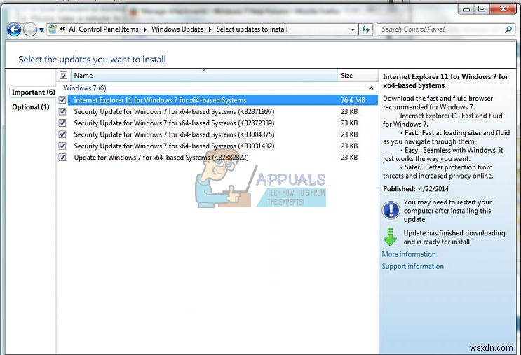The image size is (521, 355).
Task: Click the 76.4 MB size value
Action: click(353, 100)
